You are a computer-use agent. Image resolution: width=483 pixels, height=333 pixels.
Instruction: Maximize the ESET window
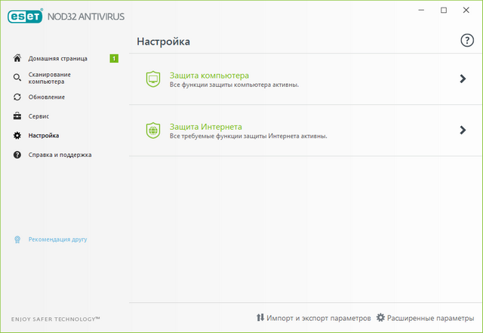pyautogui.click(x=444, y=10)
